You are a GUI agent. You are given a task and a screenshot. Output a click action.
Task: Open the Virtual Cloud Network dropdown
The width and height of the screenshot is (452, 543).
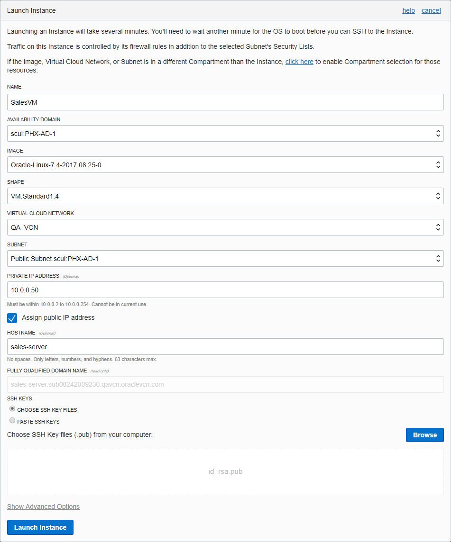(438, 227)
